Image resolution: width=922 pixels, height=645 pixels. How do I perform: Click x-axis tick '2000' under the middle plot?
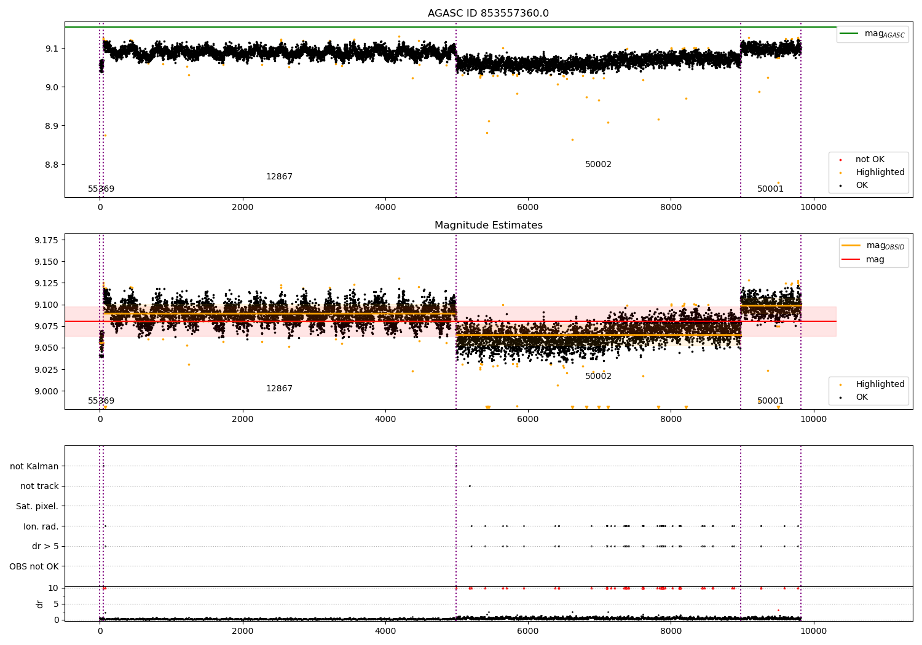(243, 420)
